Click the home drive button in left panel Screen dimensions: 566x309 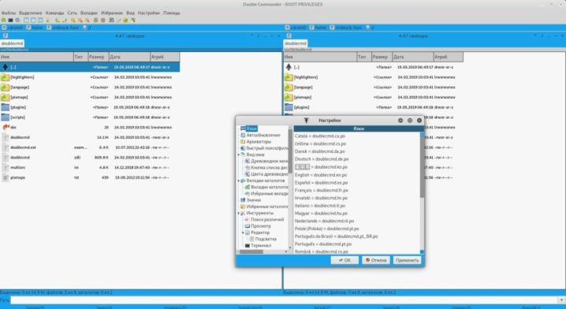coord(35,28)
